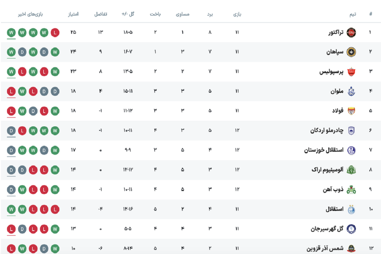Click the Tractor team logo
Viewport: 381px width, 254px height.
click(x=351, y=32)
